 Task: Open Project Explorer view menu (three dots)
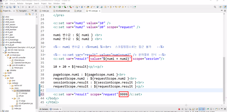(x=36, y=14)
